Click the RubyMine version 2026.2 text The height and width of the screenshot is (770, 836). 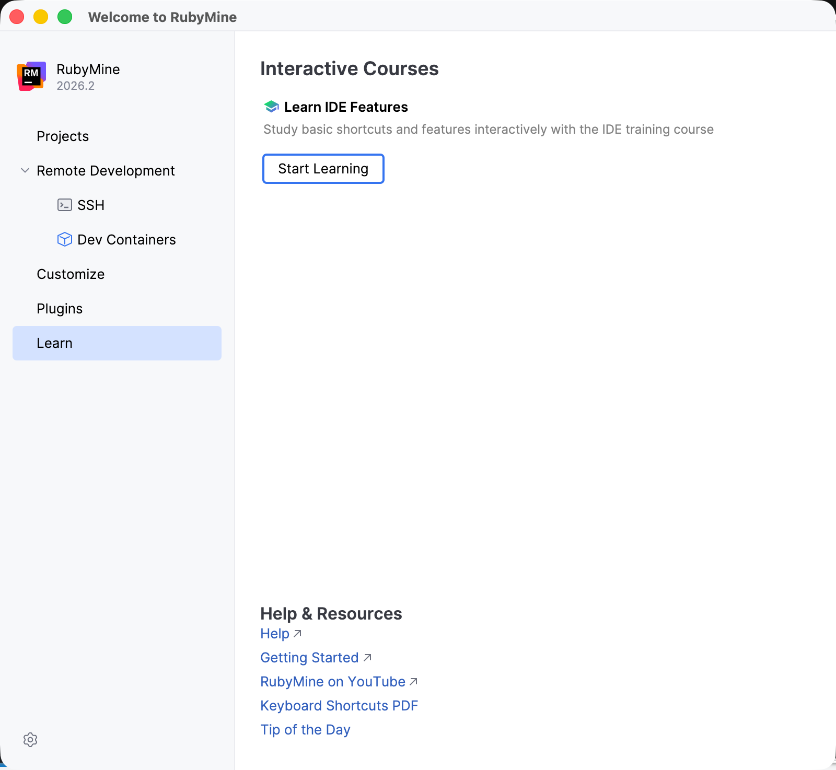click(x=76, y=86)
